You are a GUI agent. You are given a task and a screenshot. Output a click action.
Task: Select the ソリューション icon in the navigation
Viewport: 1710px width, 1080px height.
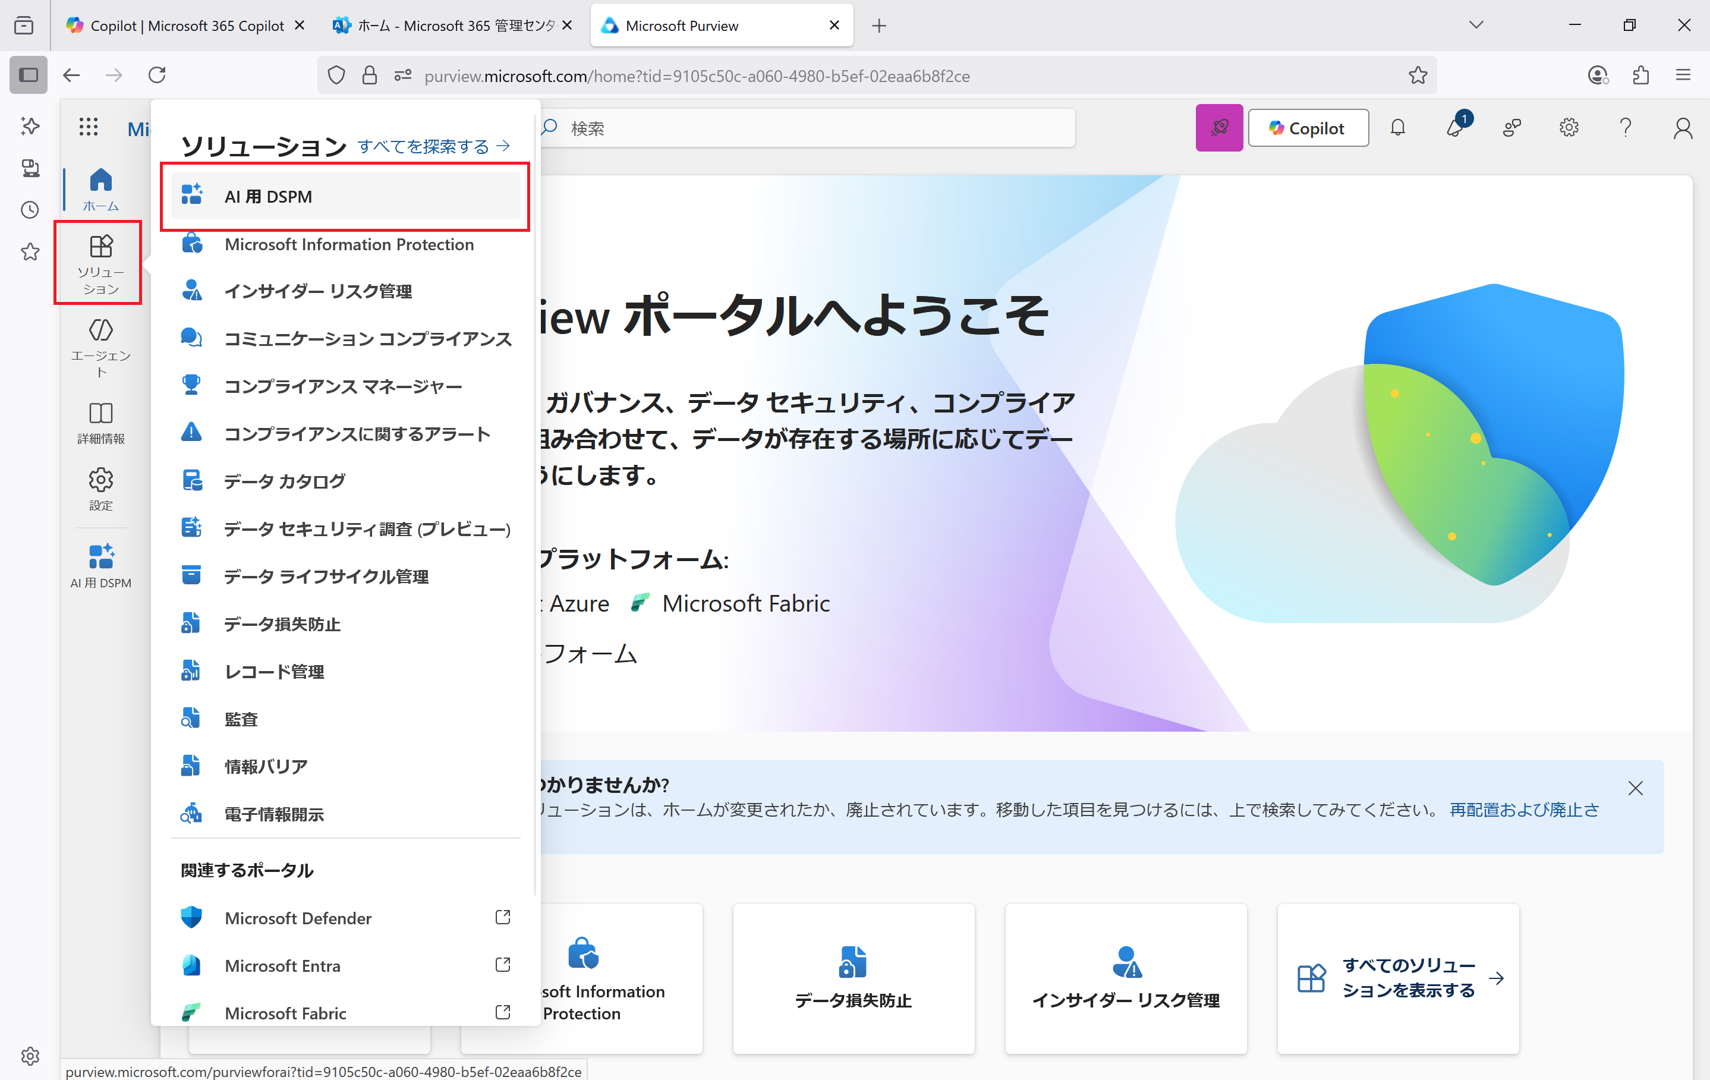(x=100, y=262)
